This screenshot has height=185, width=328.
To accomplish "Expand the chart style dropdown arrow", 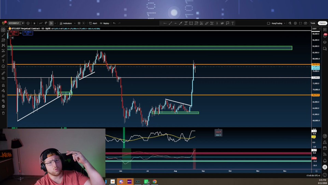I will pos(55,23).
